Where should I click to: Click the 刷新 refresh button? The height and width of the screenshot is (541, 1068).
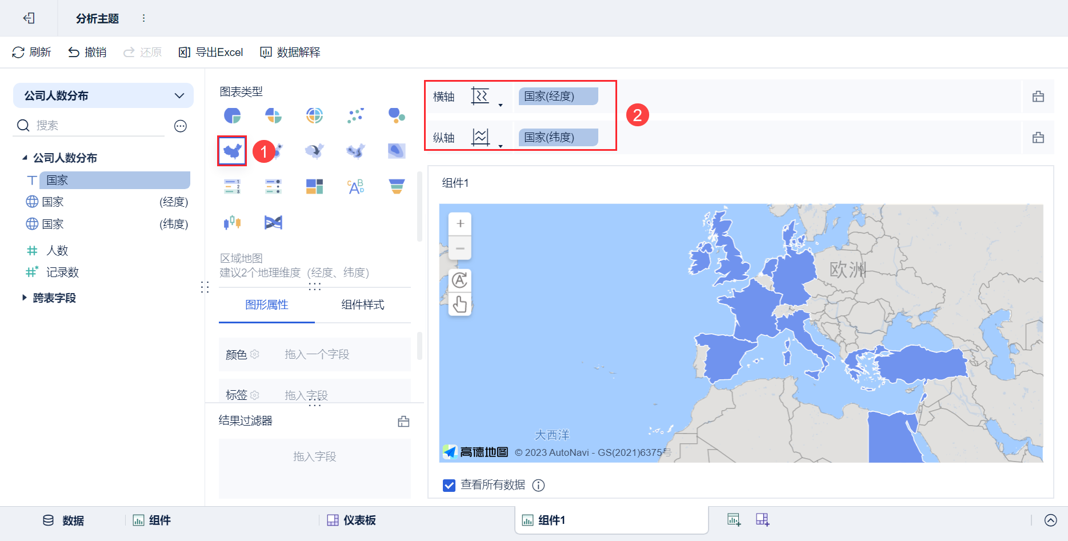[x=31, y=52]
